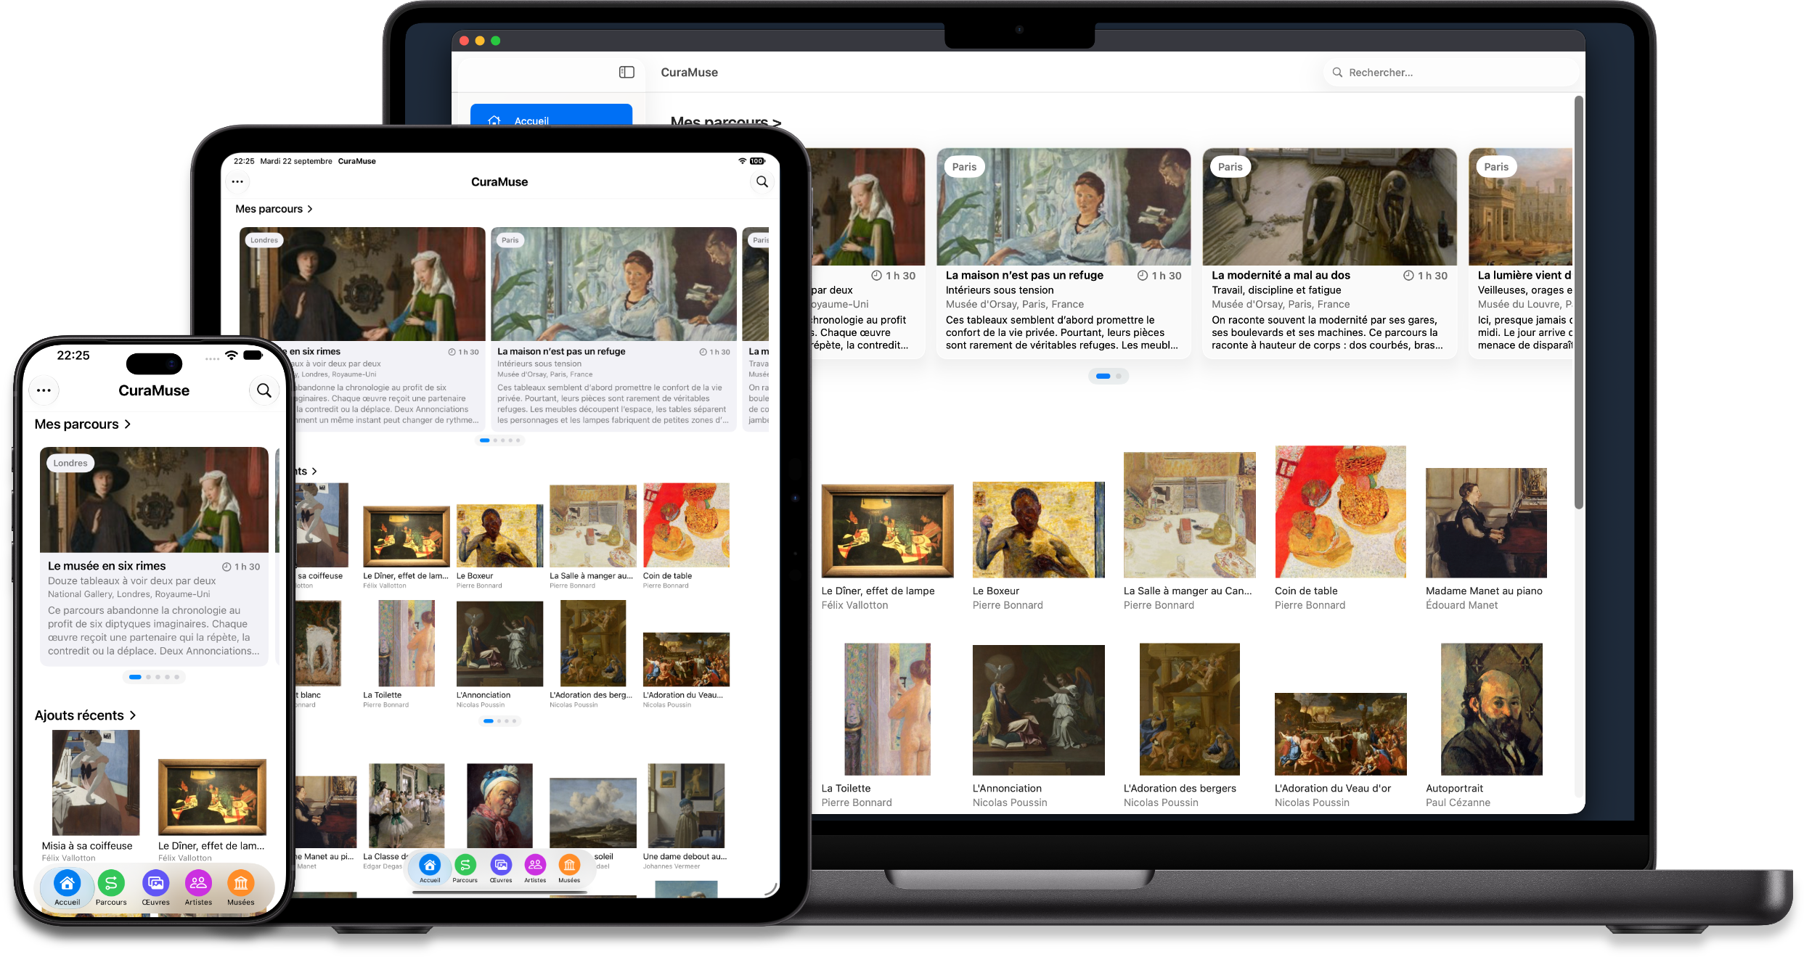Click the Mac window vertical scrollbar

tap(1578, 303)
